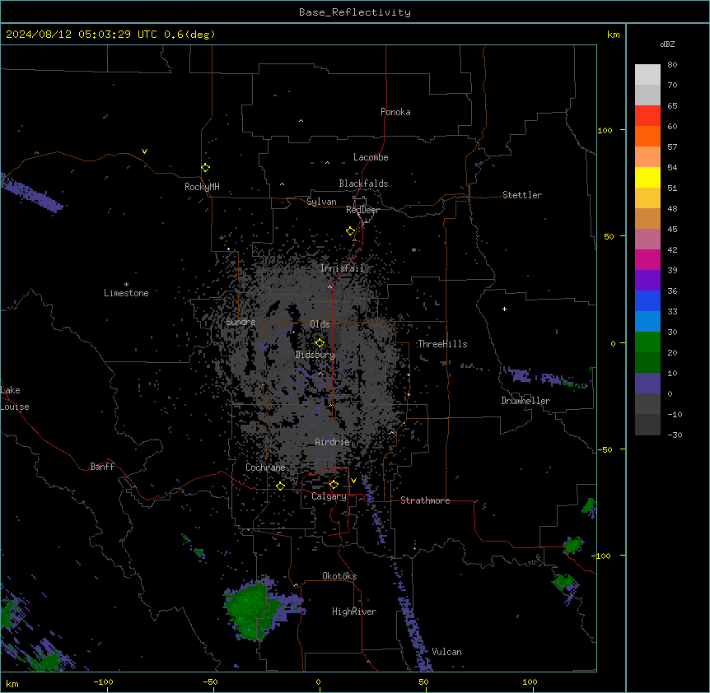Screen dimensions: 710x693
Task: Click the yellow diamond marker above Calgary label
Action: click(334, 485)
